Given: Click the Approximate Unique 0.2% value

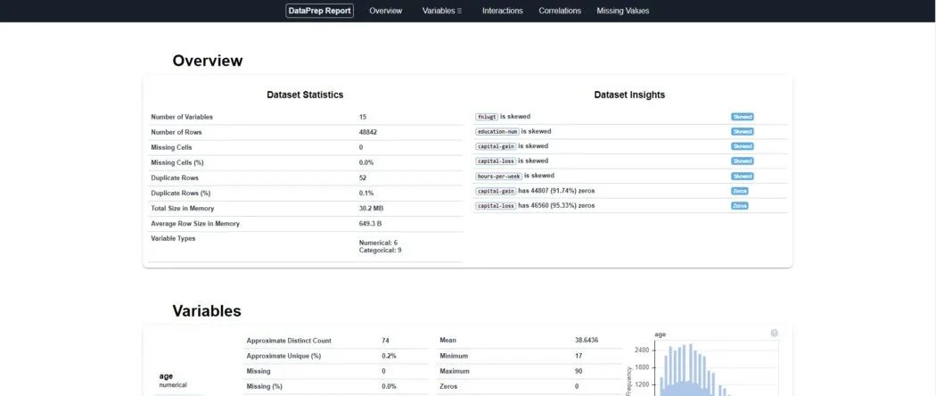Looking at the screenshot, I should [x=389, y=356].
